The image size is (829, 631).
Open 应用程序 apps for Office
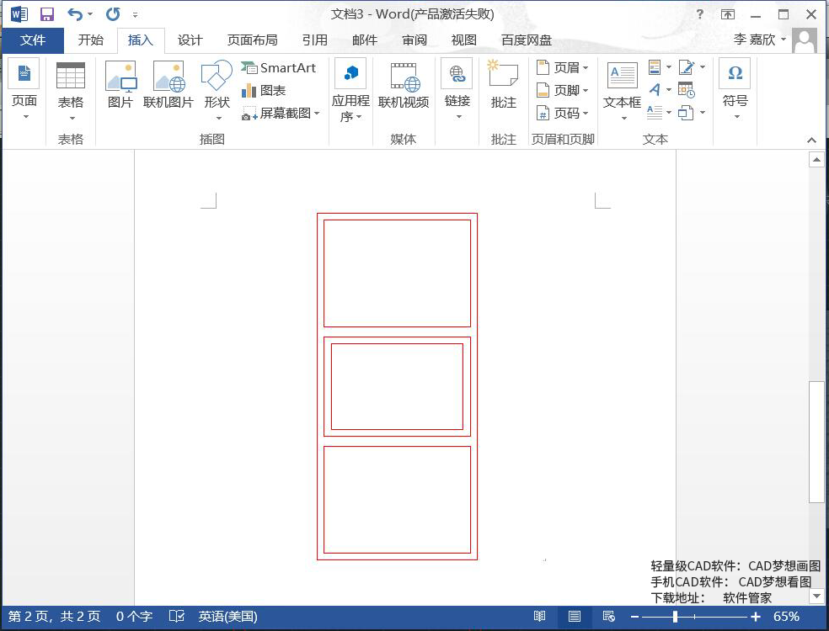coord(350,91)
